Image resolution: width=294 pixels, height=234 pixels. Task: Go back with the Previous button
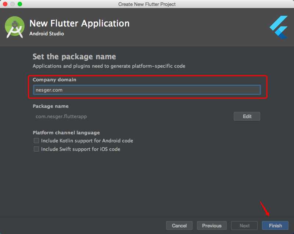click(212, 226)
